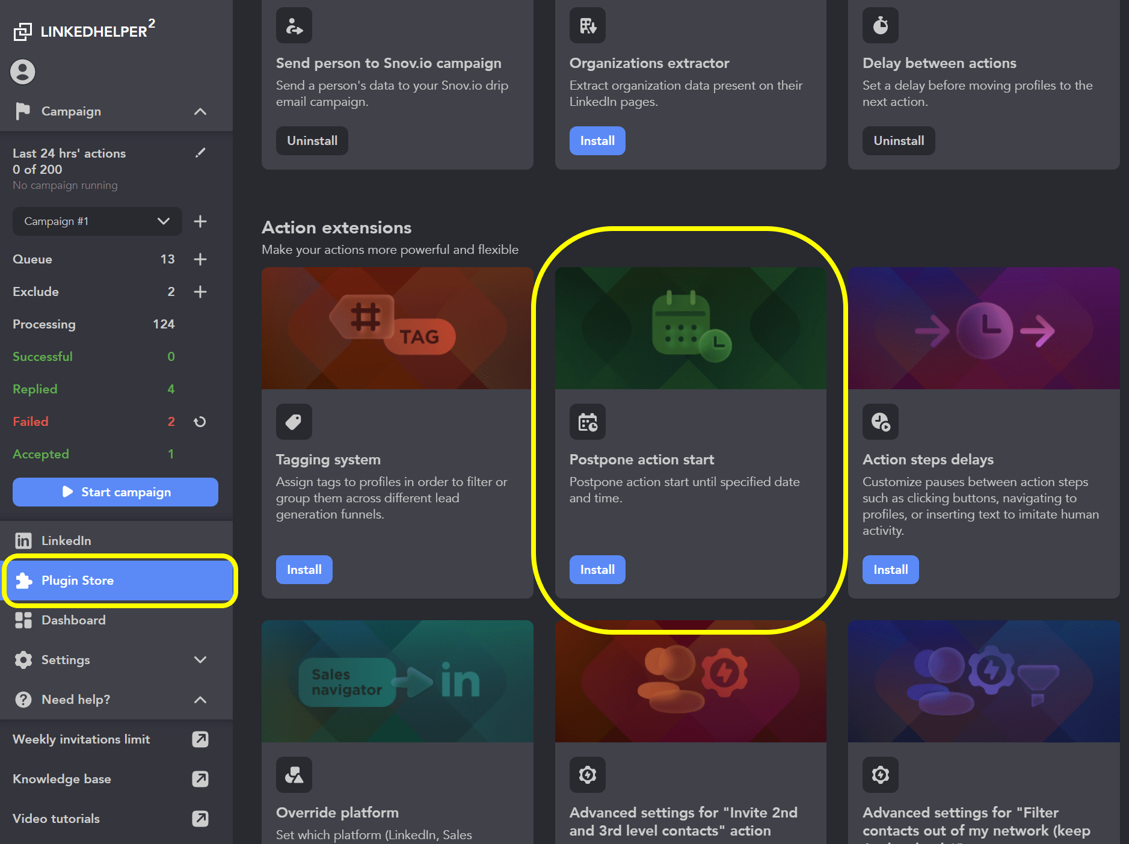Edit last 24 hrs' actions via pencil icon
This screenshot has width=1129, height=844.
coord(201,153)
